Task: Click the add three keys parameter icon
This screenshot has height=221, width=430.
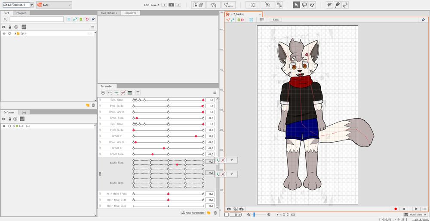Action: (x=117, y=93)
